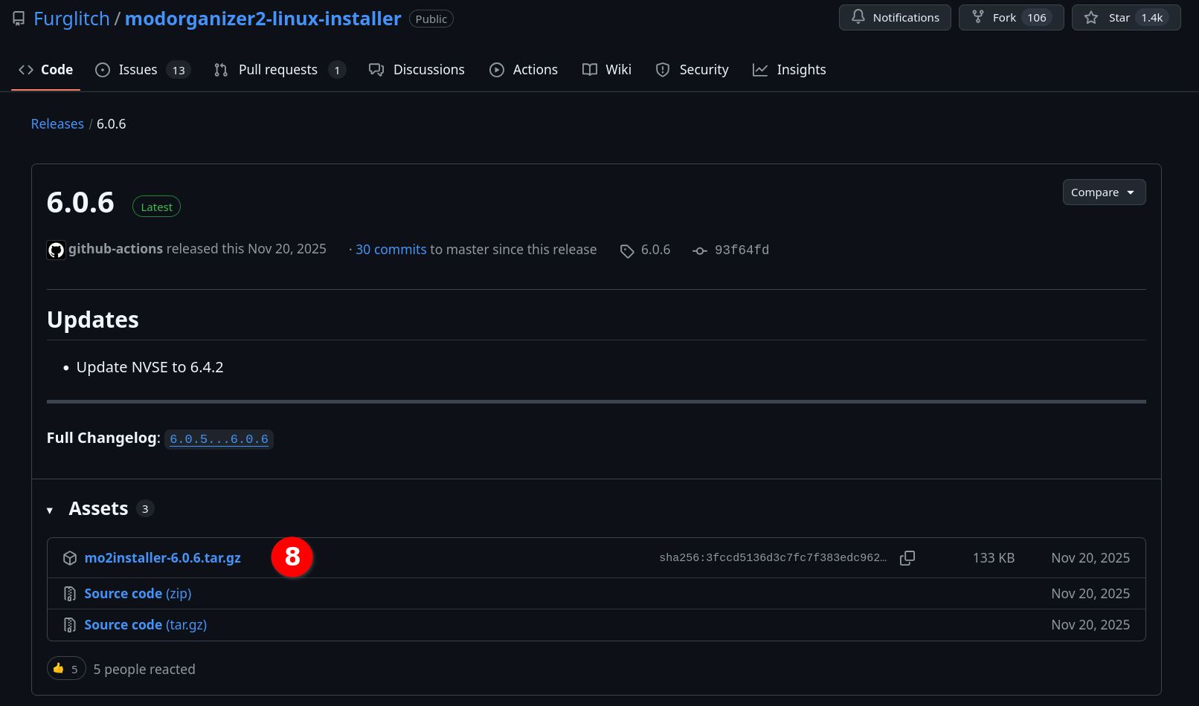Click the 5 people reacted text

pyautogui.click(x=144, y=670)
